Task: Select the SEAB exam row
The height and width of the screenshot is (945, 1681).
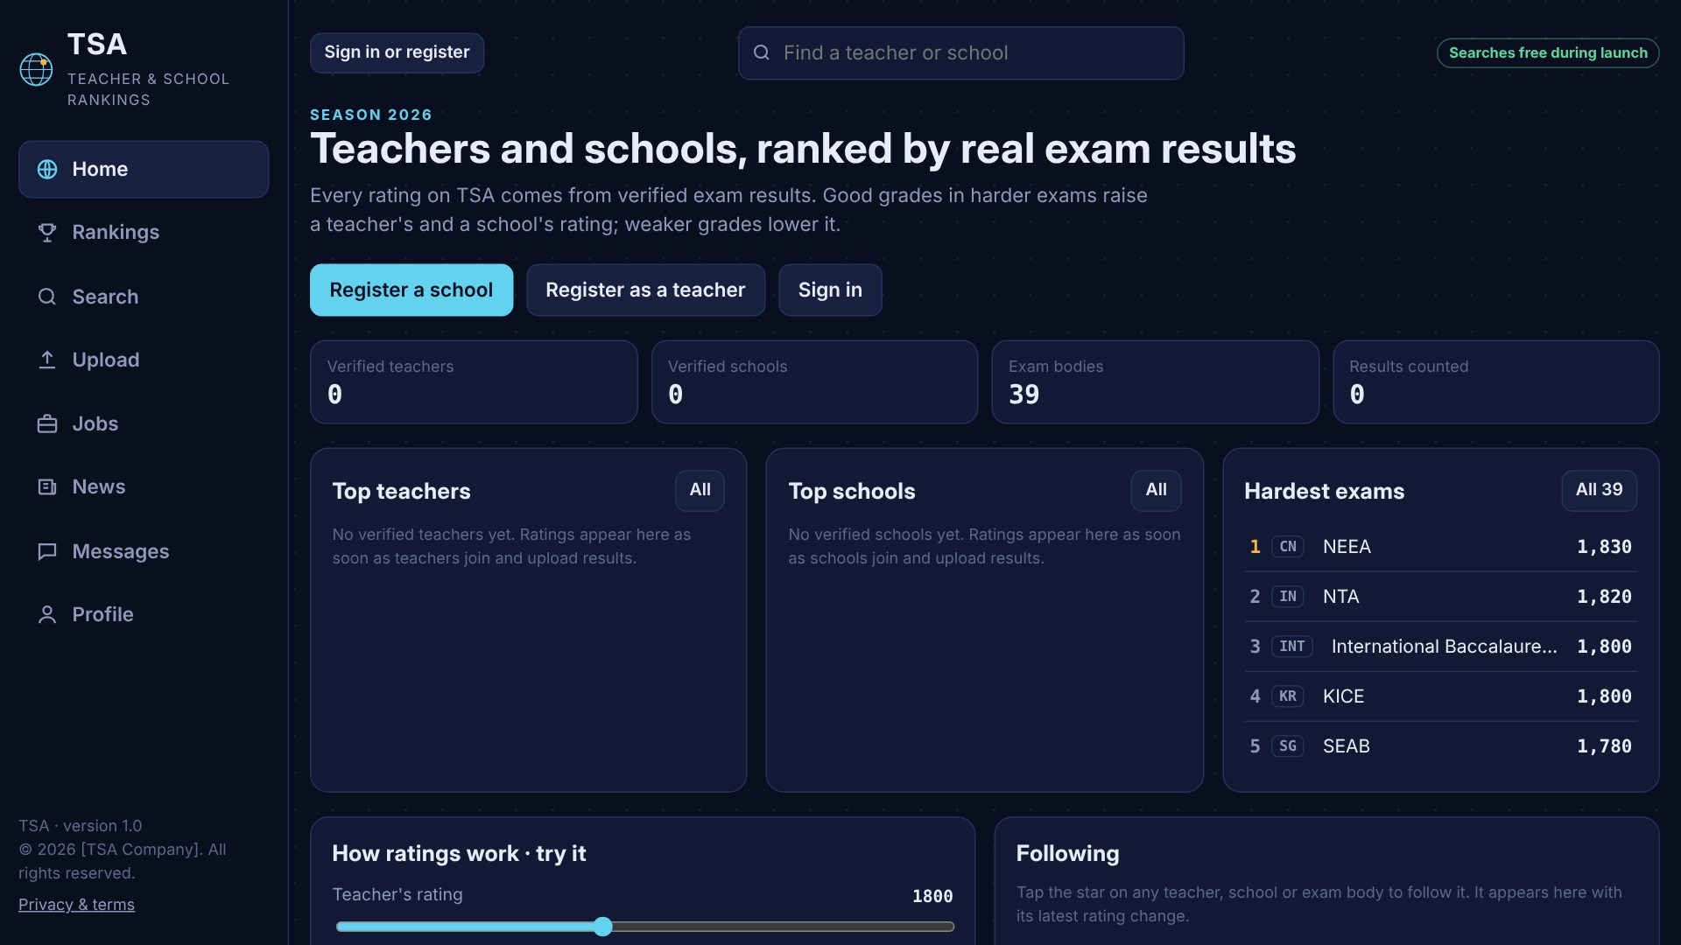Action: click(1440, 746)
